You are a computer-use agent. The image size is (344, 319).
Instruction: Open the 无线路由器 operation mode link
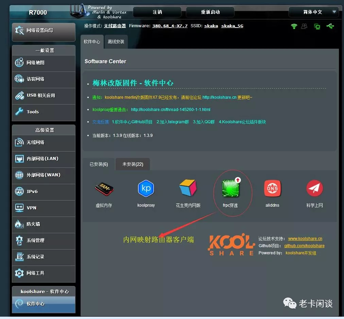click(115, 26)
